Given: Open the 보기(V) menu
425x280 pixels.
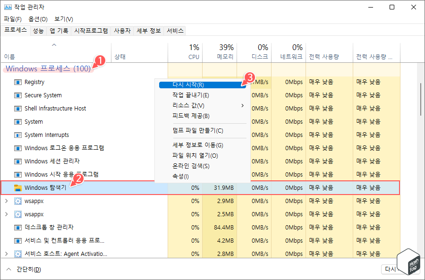Looking at the screenshot, I should coord(64,19).
